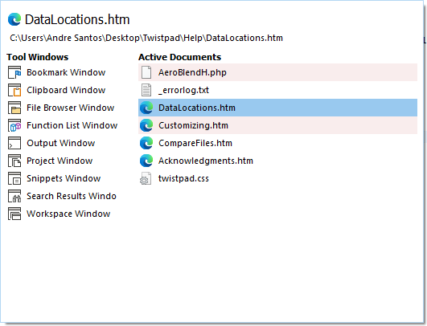Image resolution: width=427 pixels, height=326 pixels.
Task: Click the Edge icon beside Acknowledgments.htm
Action: [146, 161]
